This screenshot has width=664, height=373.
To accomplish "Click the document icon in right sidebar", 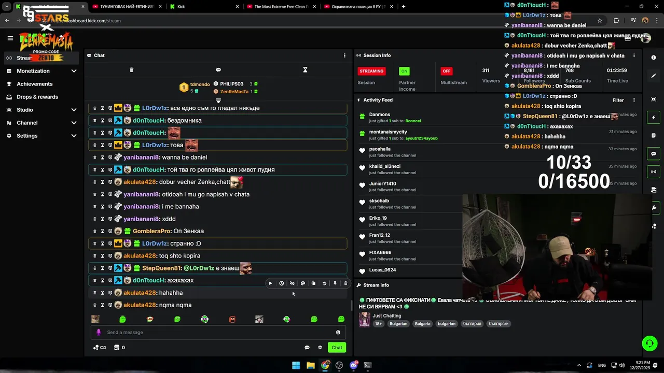I will pyautogui.click(x=654, y=136).
